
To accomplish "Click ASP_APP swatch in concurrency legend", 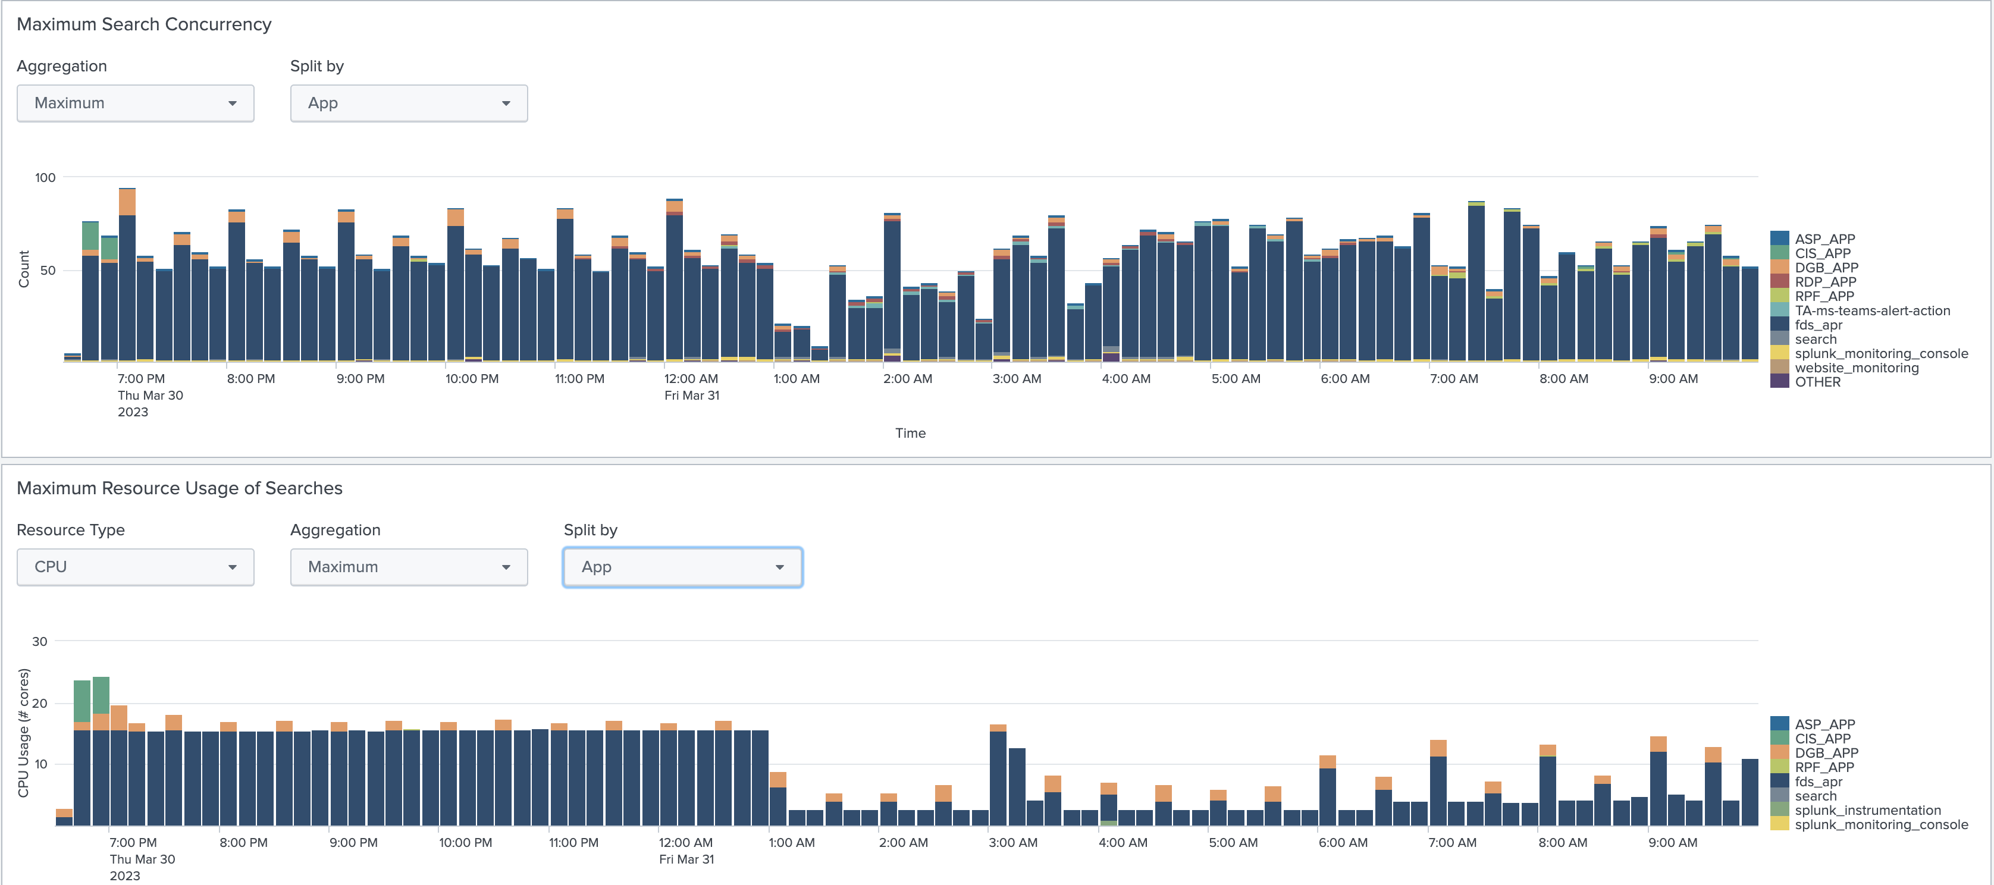I will click(1780, 239).
